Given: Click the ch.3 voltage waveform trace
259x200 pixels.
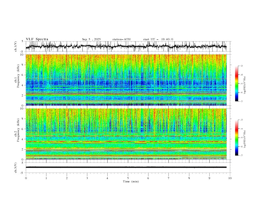Looking at the screenshot, I should 126,167.
